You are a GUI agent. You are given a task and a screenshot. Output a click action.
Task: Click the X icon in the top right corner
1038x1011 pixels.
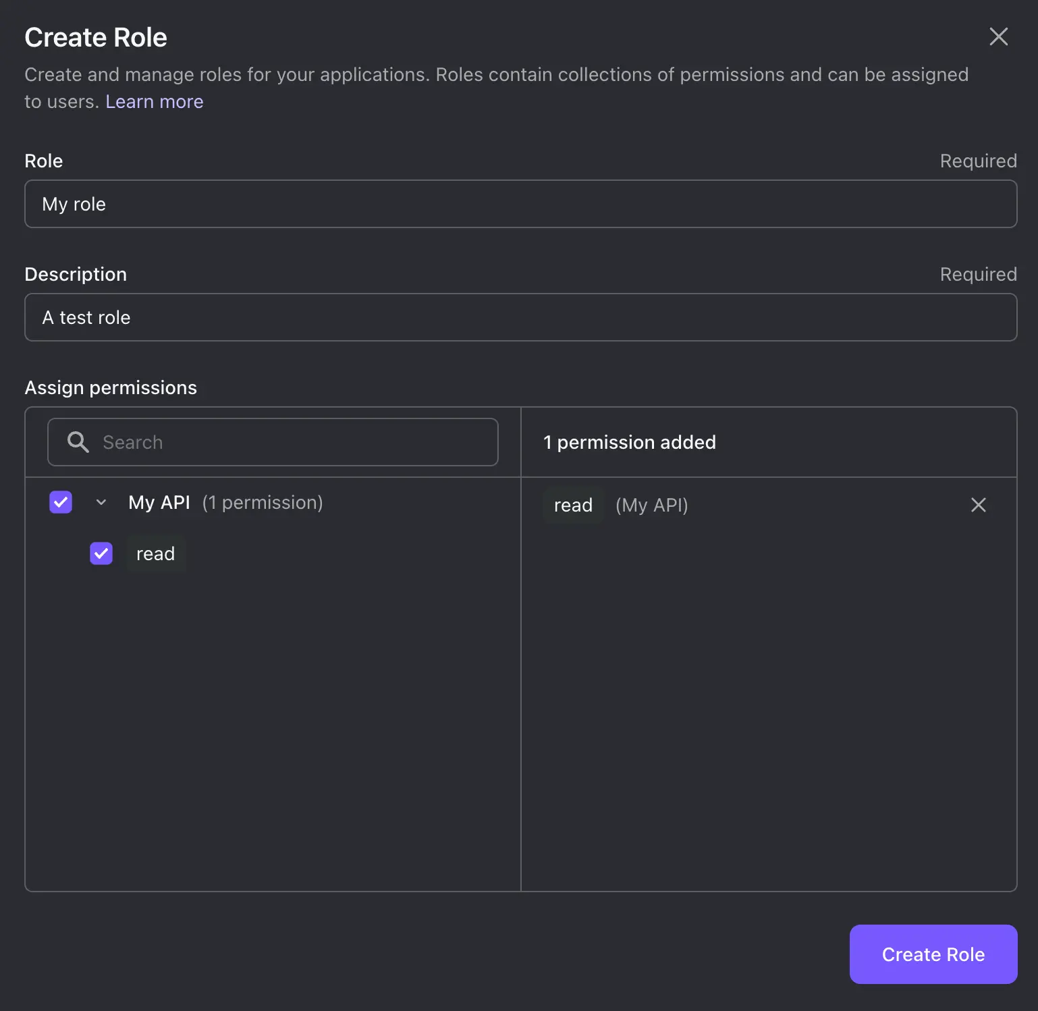click(999, 37)
